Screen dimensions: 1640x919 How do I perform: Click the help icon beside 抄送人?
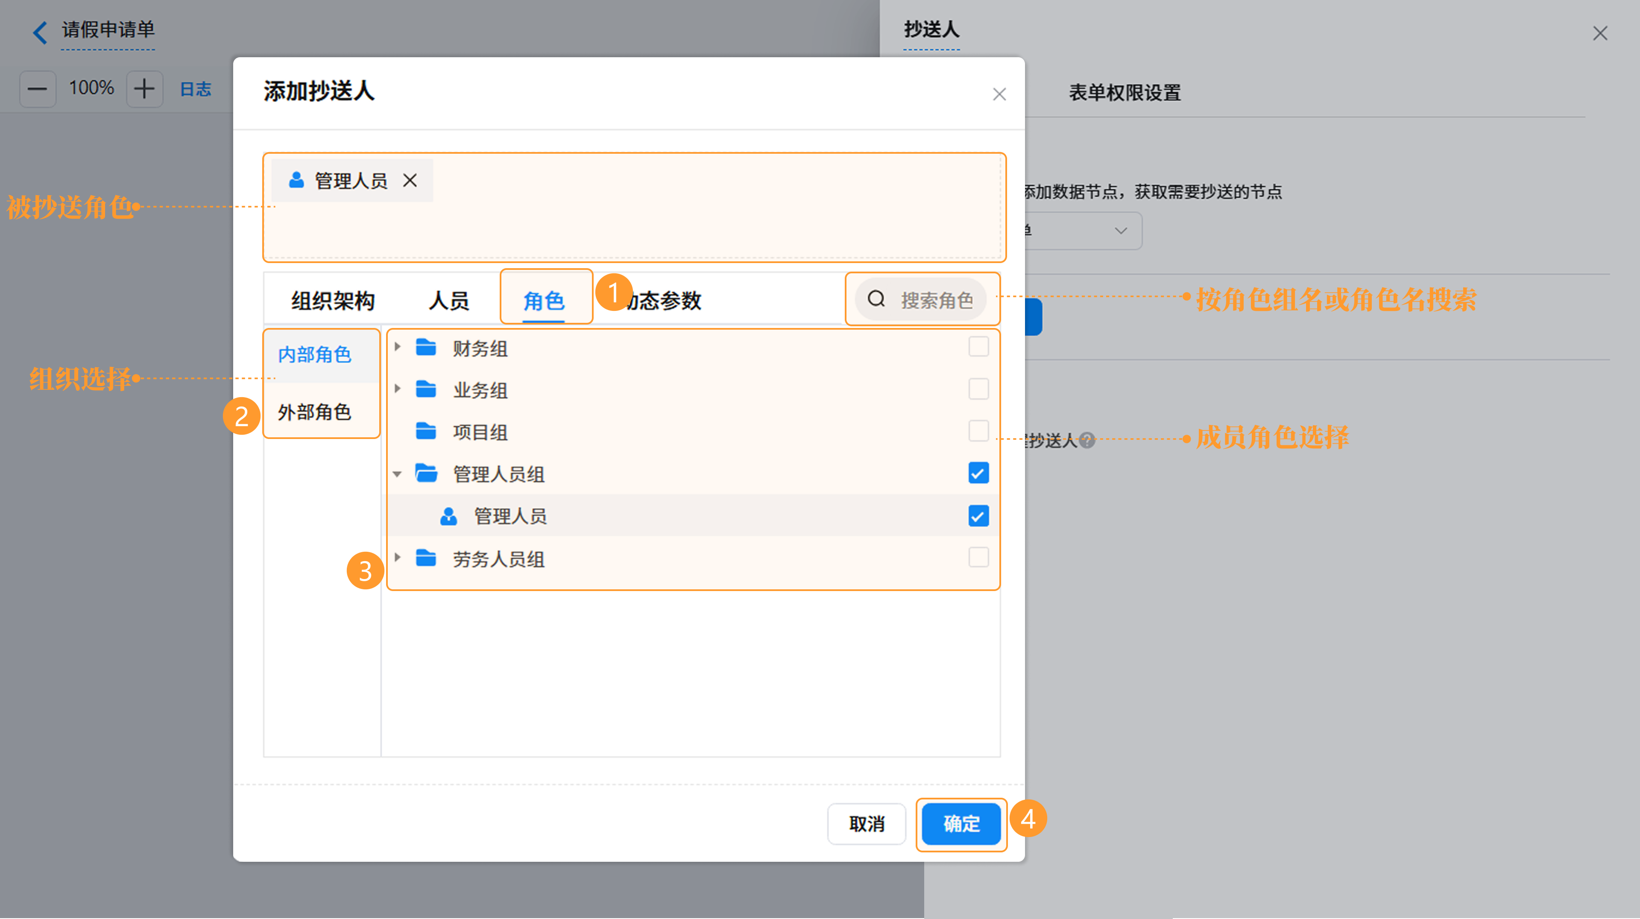point(1087,440)
